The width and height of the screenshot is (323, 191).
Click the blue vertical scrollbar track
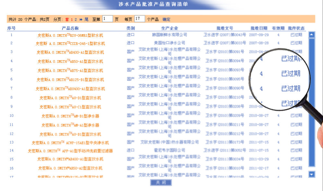312,102
